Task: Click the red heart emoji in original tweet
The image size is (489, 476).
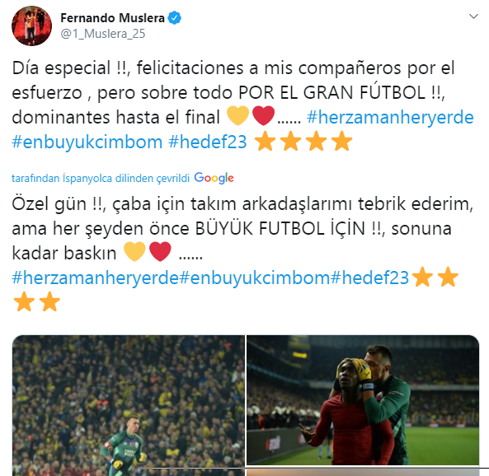Action: pos(264,115)
